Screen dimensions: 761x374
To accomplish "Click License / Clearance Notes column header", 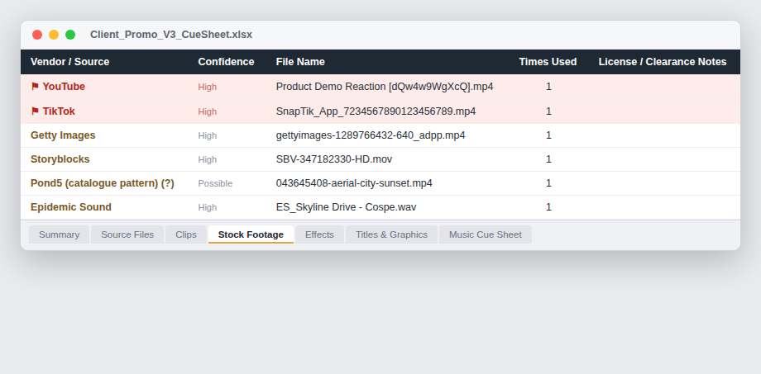I will coord(663,62).
